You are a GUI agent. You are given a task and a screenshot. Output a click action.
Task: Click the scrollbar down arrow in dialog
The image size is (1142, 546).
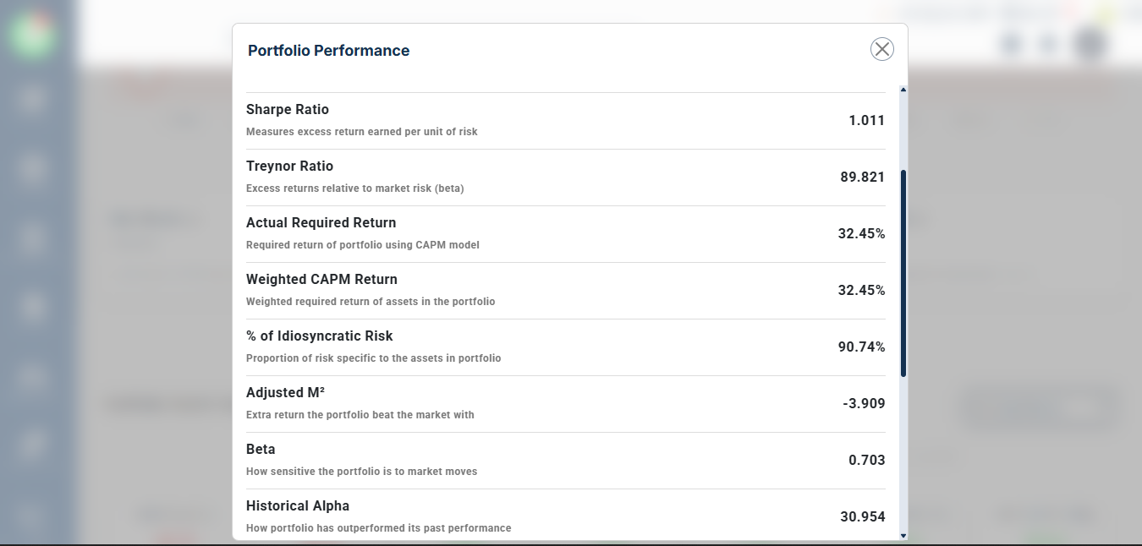(x=903, y=535)
